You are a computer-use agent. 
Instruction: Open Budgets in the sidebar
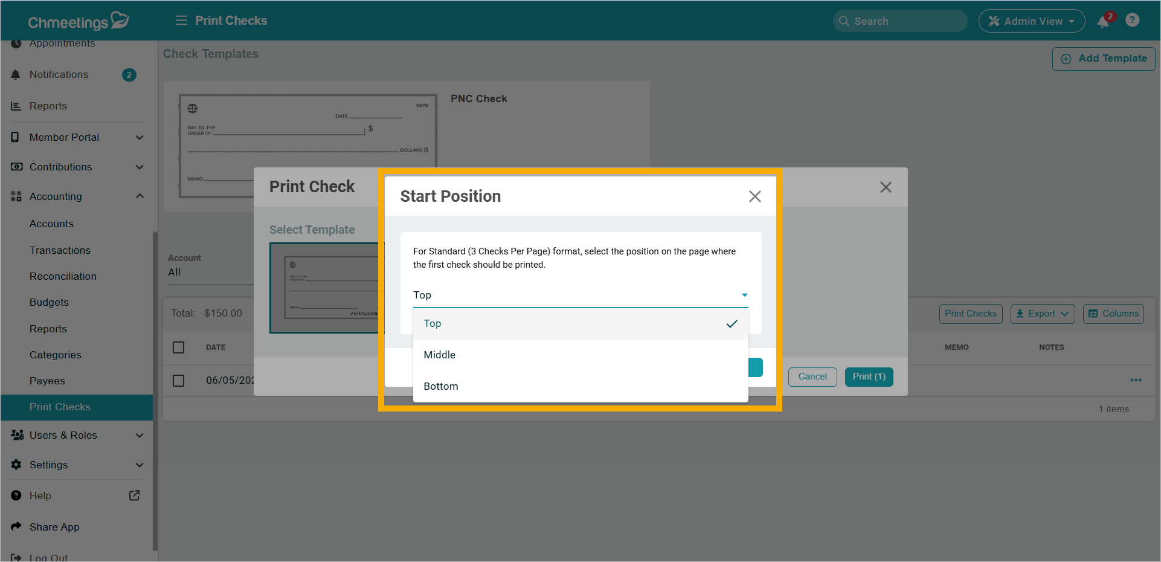pos(49,303)
